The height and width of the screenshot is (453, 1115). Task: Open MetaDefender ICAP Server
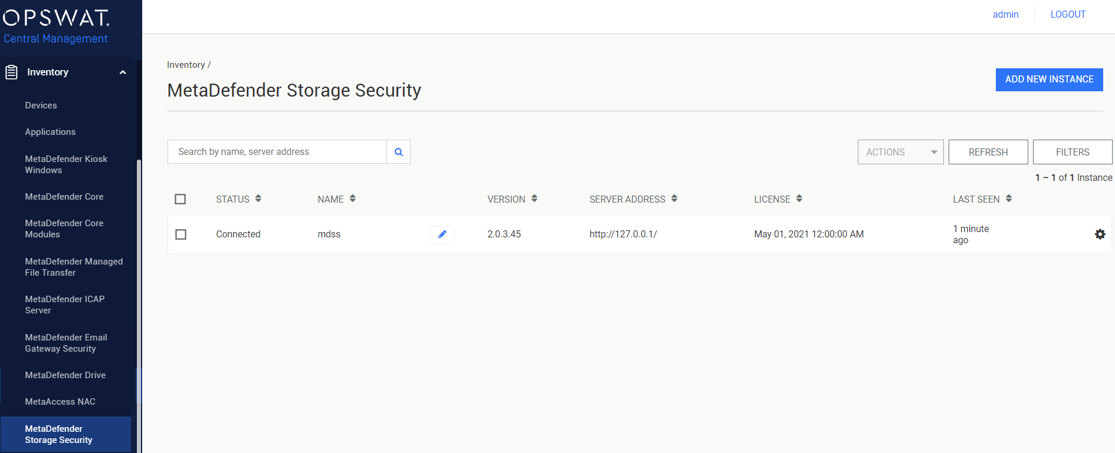pyautogui.click(x=65, y=305)
